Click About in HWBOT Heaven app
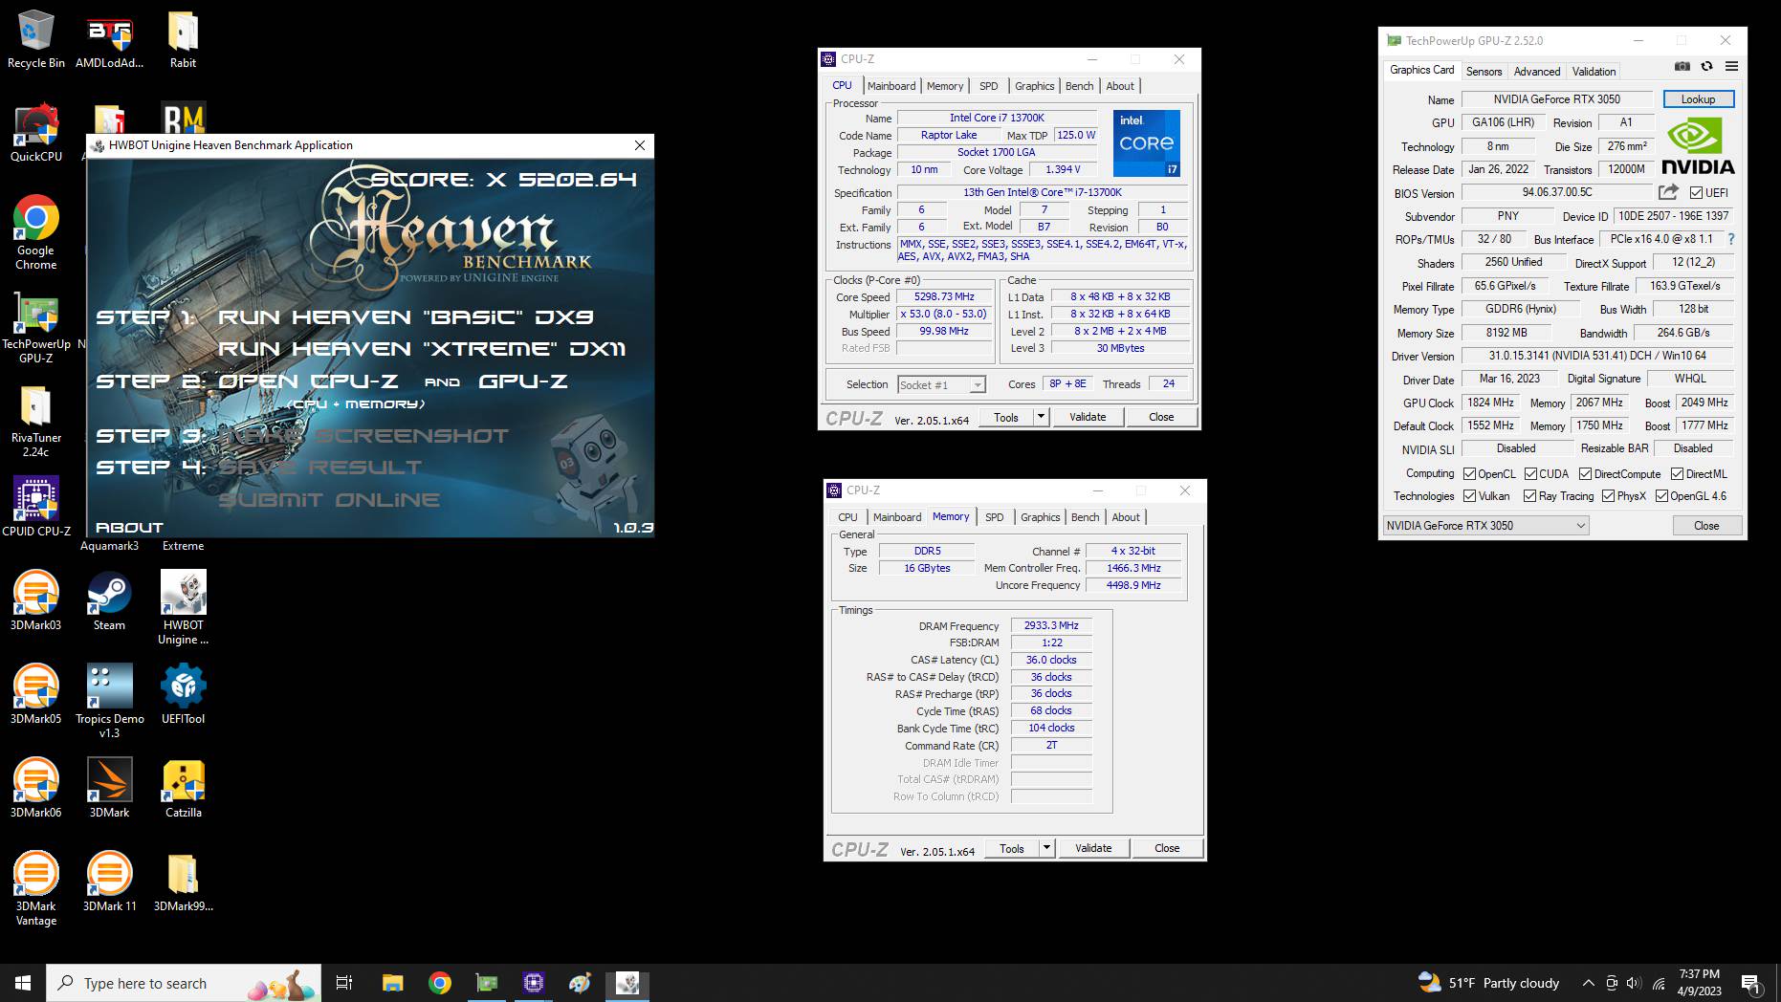The height and width of the screenshot is (1002, 1781). 129,527
